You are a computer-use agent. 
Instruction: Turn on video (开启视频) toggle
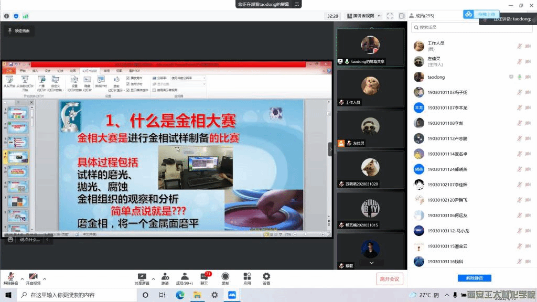pos(33,278)
